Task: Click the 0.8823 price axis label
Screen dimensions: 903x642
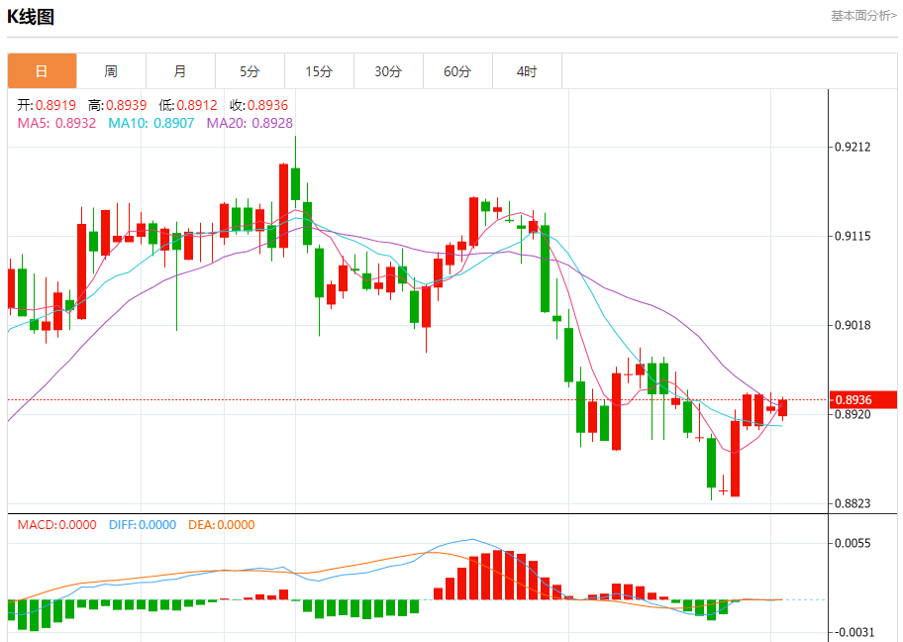Action: 853,503
